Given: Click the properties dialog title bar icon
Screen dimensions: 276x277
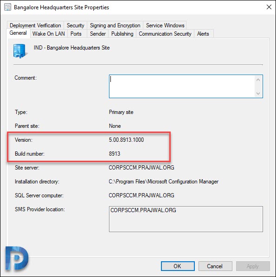Looking at the screenshot, I should pyautogui.click(x=7, y=7).
